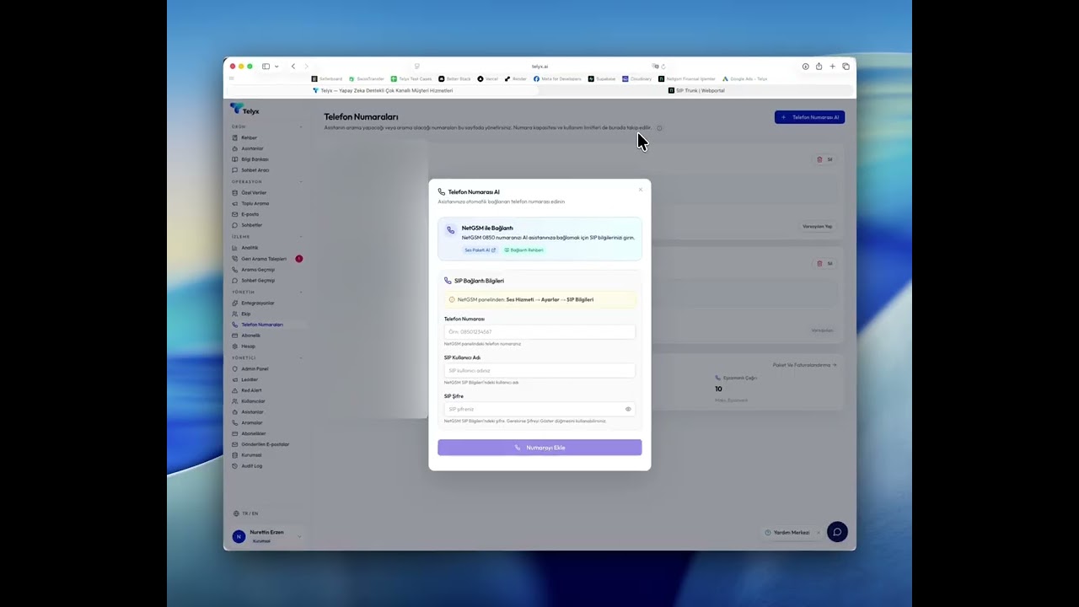Open Ekip in the sidebar

[x=246, y=314]
